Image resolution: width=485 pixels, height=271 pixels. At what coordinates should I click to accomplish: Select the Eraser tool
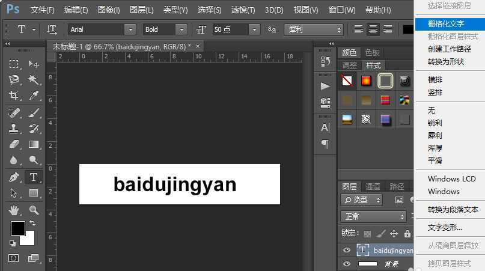click(x=14, y=145)
